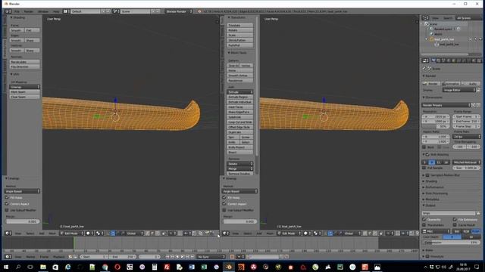The width and height of the screenshot is (485, 272).
Task: Toggle Fill Holes in left tool shelf
Action: click(x=7, y=198)
